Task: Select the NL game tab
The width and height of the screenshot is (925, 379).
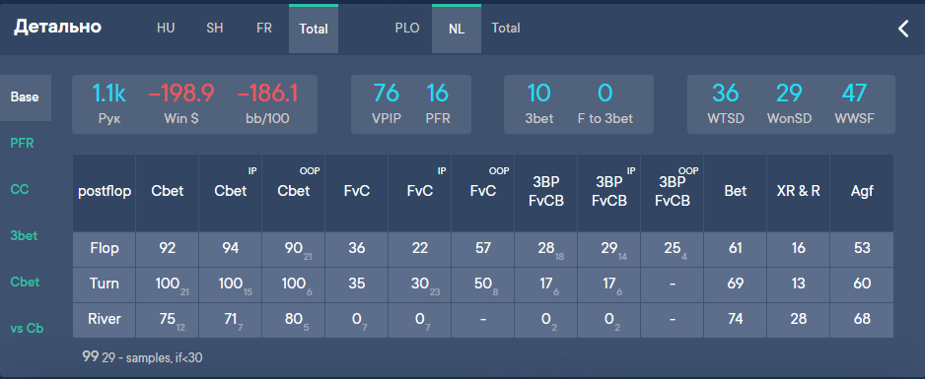Action: [x=457, y=29]
